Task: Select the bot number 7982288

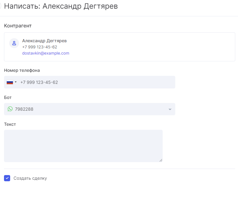Action: point(24,109)
